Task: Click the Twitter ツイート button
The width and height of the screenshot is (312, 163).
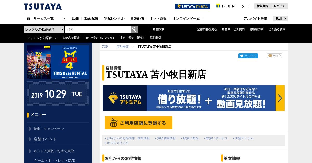Action: [x=248, y=56]
